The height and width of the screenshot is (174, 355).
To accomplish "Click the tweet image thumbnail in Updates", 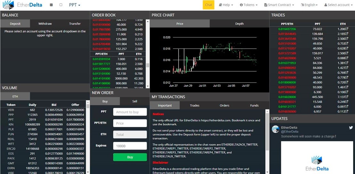I will [317, 157].
